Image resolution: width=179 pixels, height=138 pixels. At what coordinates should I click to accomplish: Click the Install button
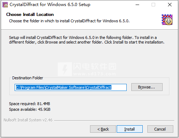130,129
